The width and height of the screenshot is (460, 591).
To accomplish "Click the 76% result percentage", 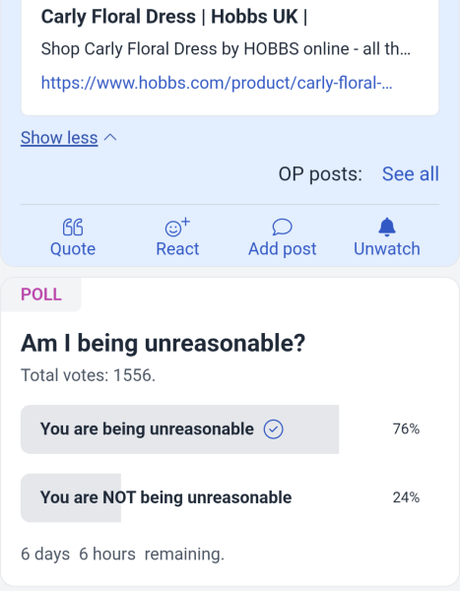I will click(x=406, y=428).
